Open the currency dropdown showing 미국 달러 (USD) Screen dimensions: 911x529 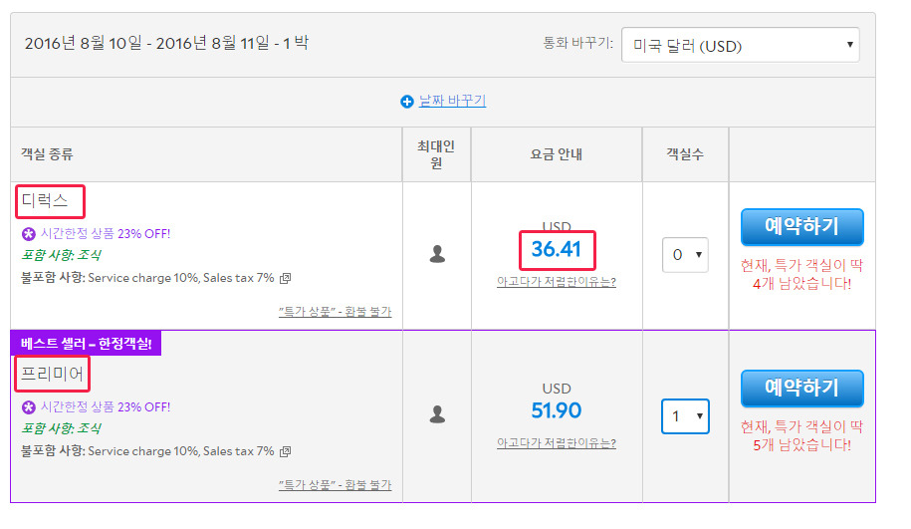740,45
